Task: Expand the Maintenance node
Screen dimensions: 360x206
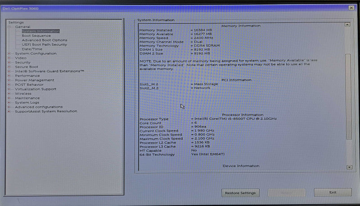Action: 9,98
